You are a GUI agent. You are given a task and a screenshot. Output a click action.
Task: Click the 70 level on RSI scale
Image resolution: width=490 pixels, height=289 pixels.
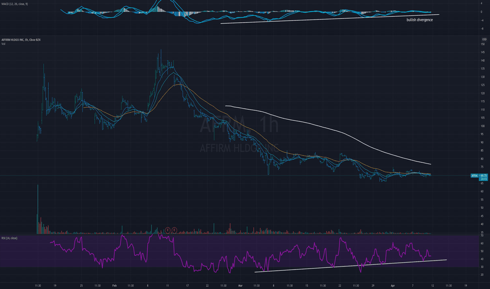pyautogui.click(x=482, y=235)
